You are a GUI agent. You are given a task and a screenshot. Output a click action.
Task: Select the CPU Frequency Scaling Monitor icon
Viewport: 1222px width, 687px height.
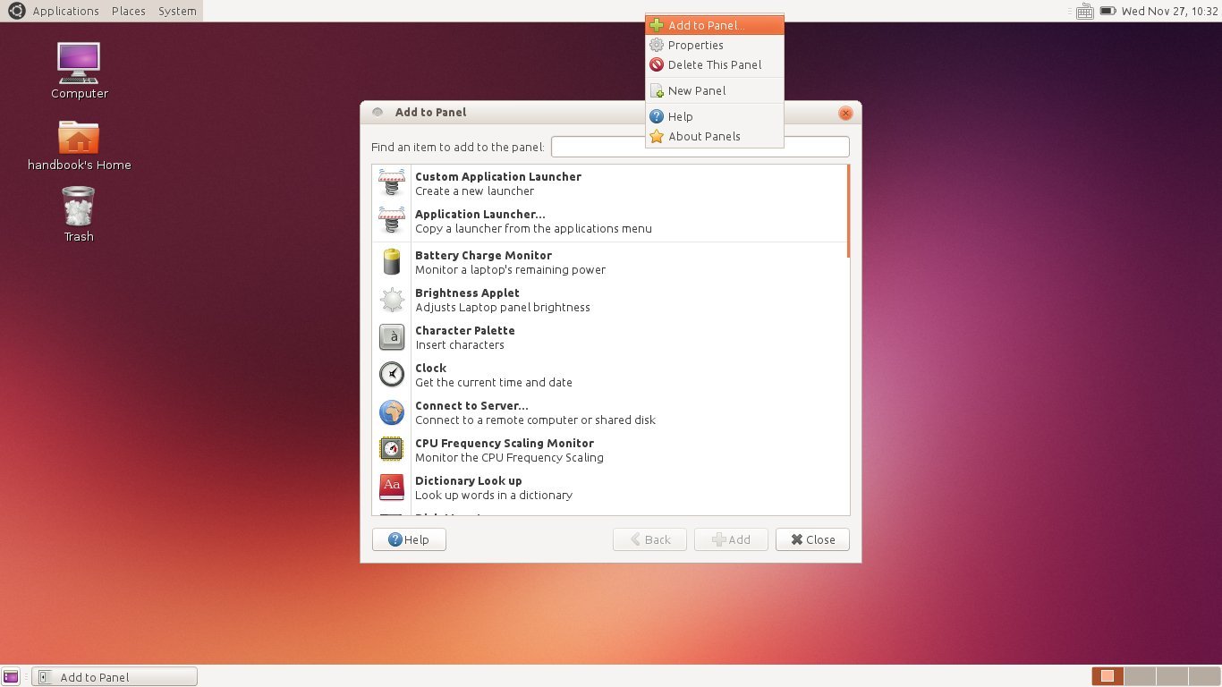click(x=392, y=450)
